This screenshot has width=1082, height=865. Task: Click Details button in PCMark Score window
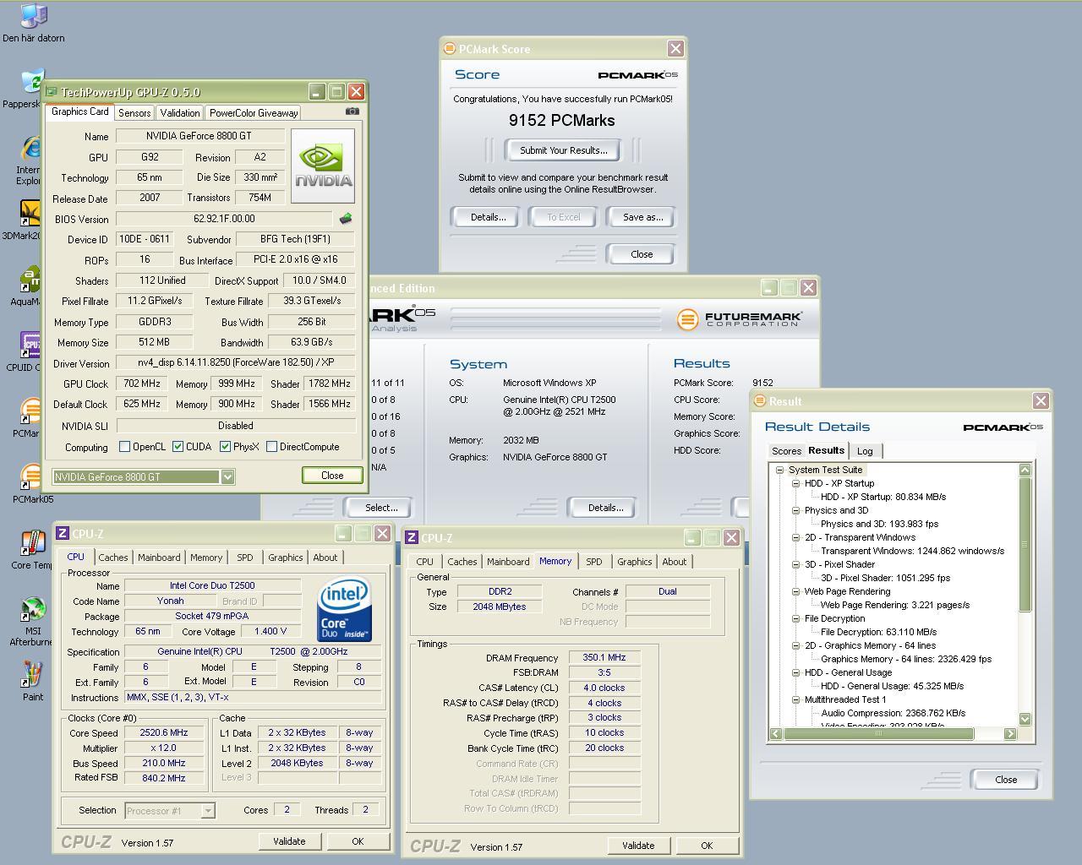pos(488,217)
